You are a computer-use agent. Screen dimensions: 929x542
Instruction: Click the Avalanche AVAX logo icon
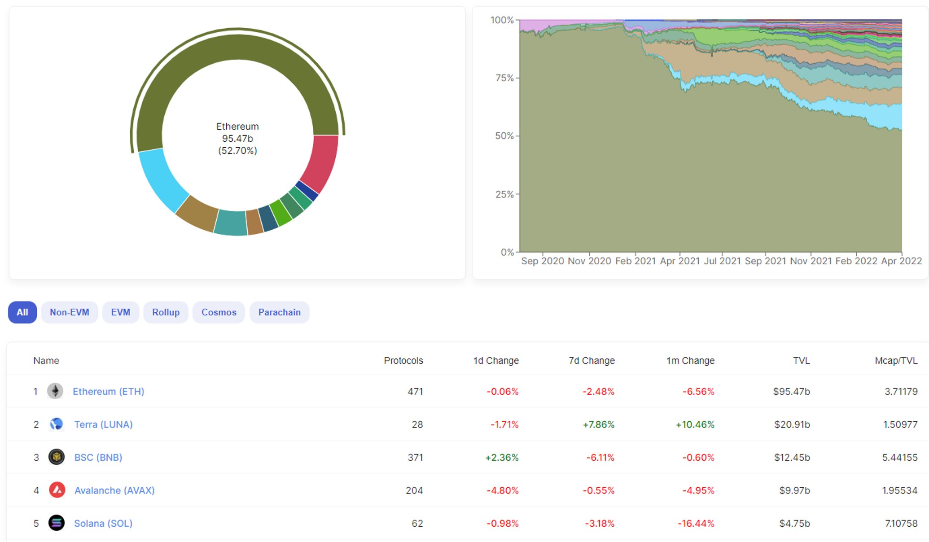pyautogui.click(x=57, y=490)
